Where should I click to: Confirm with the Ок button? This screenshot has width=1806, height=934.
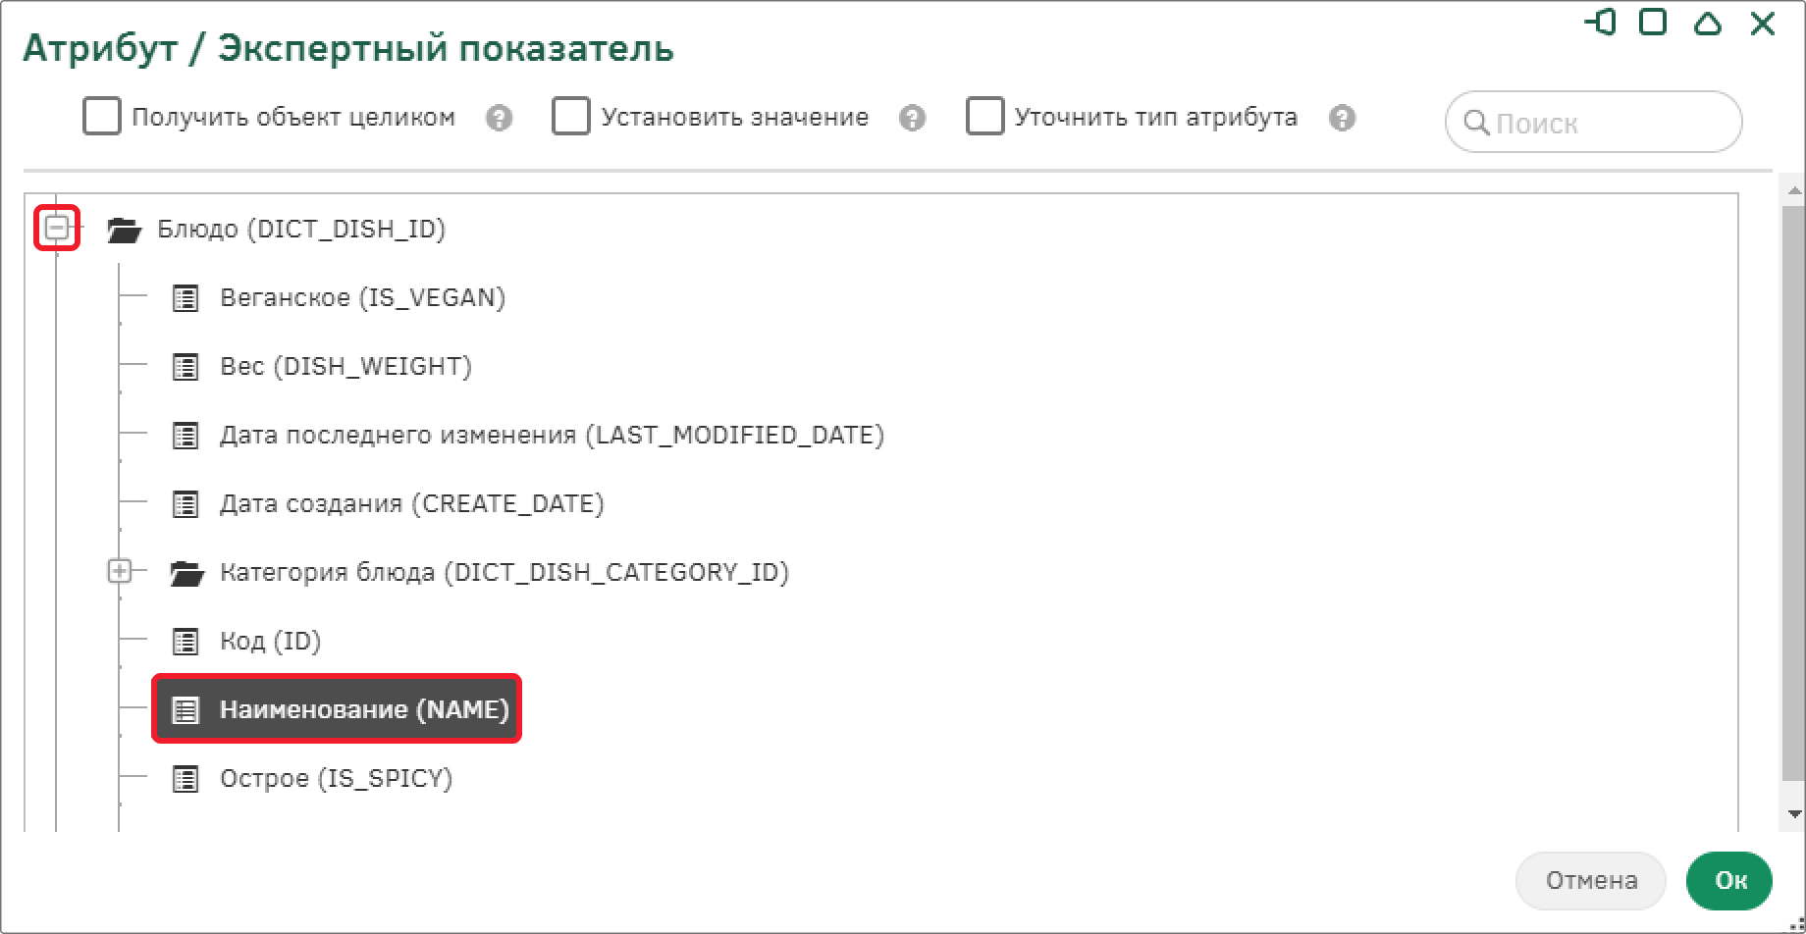(1730, 881)
